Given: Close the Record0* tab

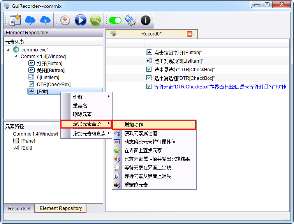Looking at the screenshot, I should 190,34.
